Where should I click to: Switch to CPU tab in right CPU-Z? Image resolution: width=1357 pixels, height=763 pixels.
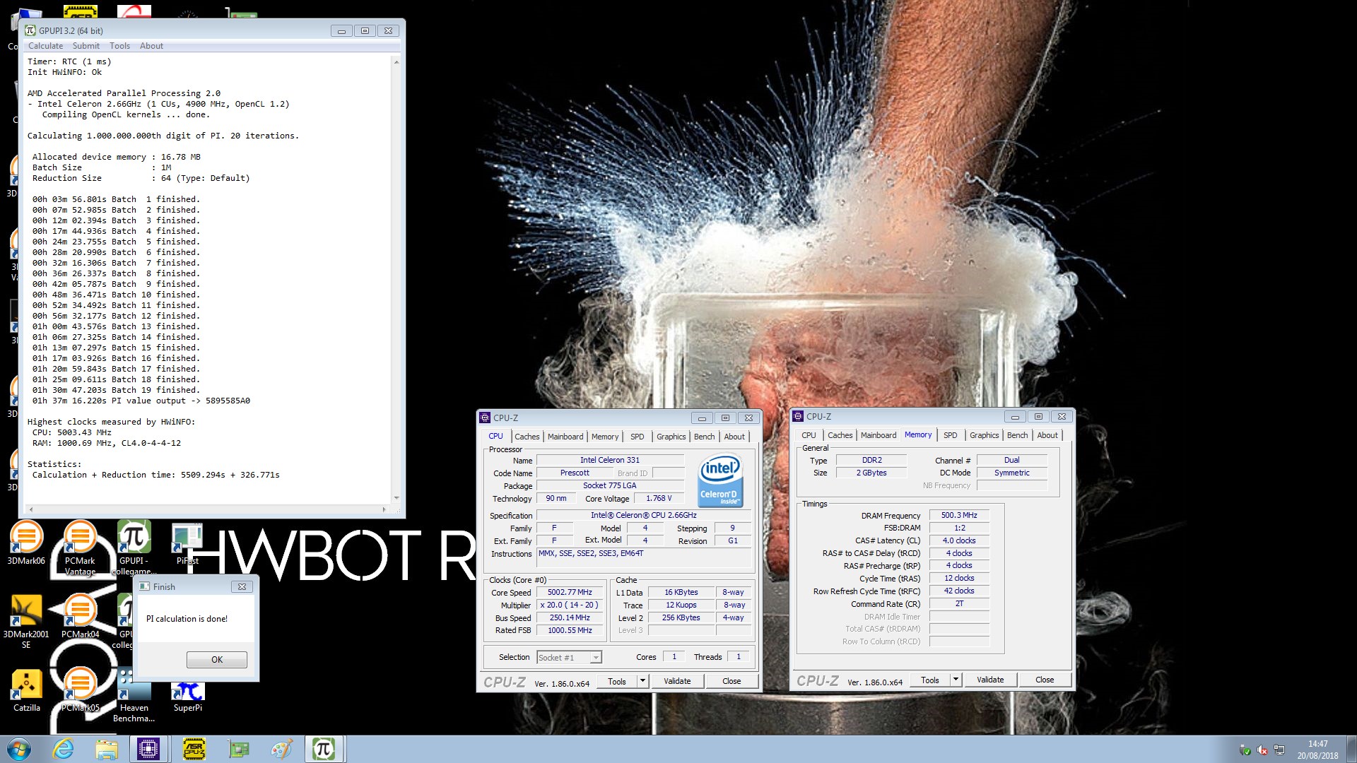tap(809, 435)
